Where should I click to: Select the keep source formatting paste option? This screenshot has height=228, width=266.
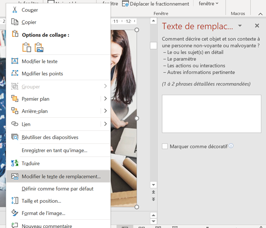27,47
